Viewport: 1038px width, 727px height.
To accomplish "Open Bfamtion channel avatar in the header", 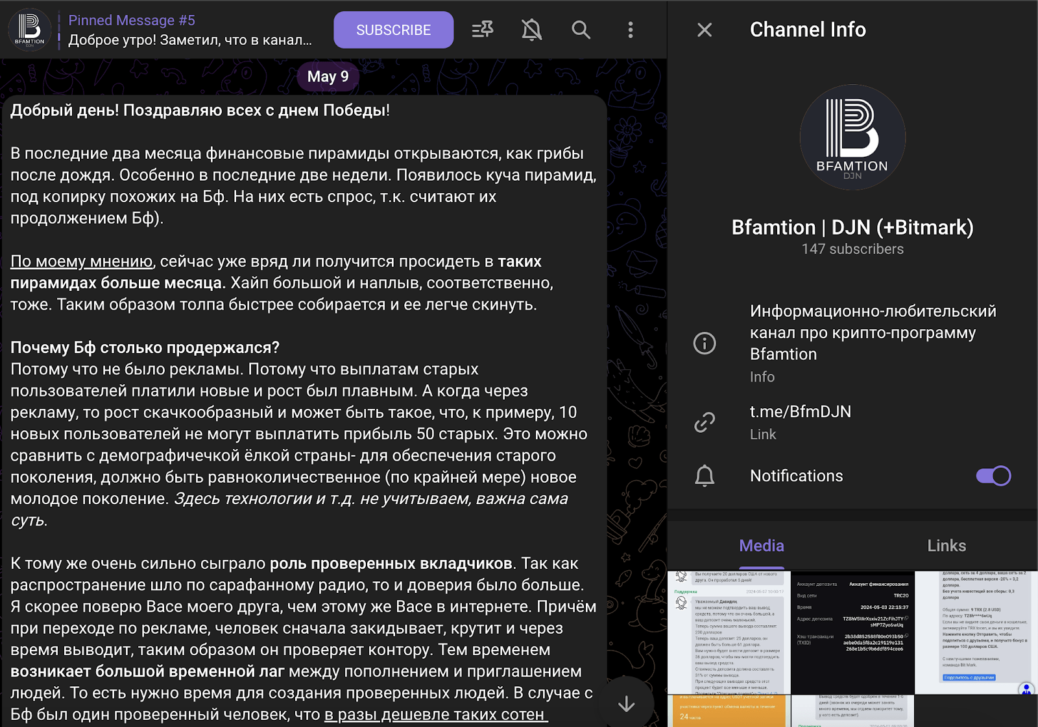I will click(30, 30).
